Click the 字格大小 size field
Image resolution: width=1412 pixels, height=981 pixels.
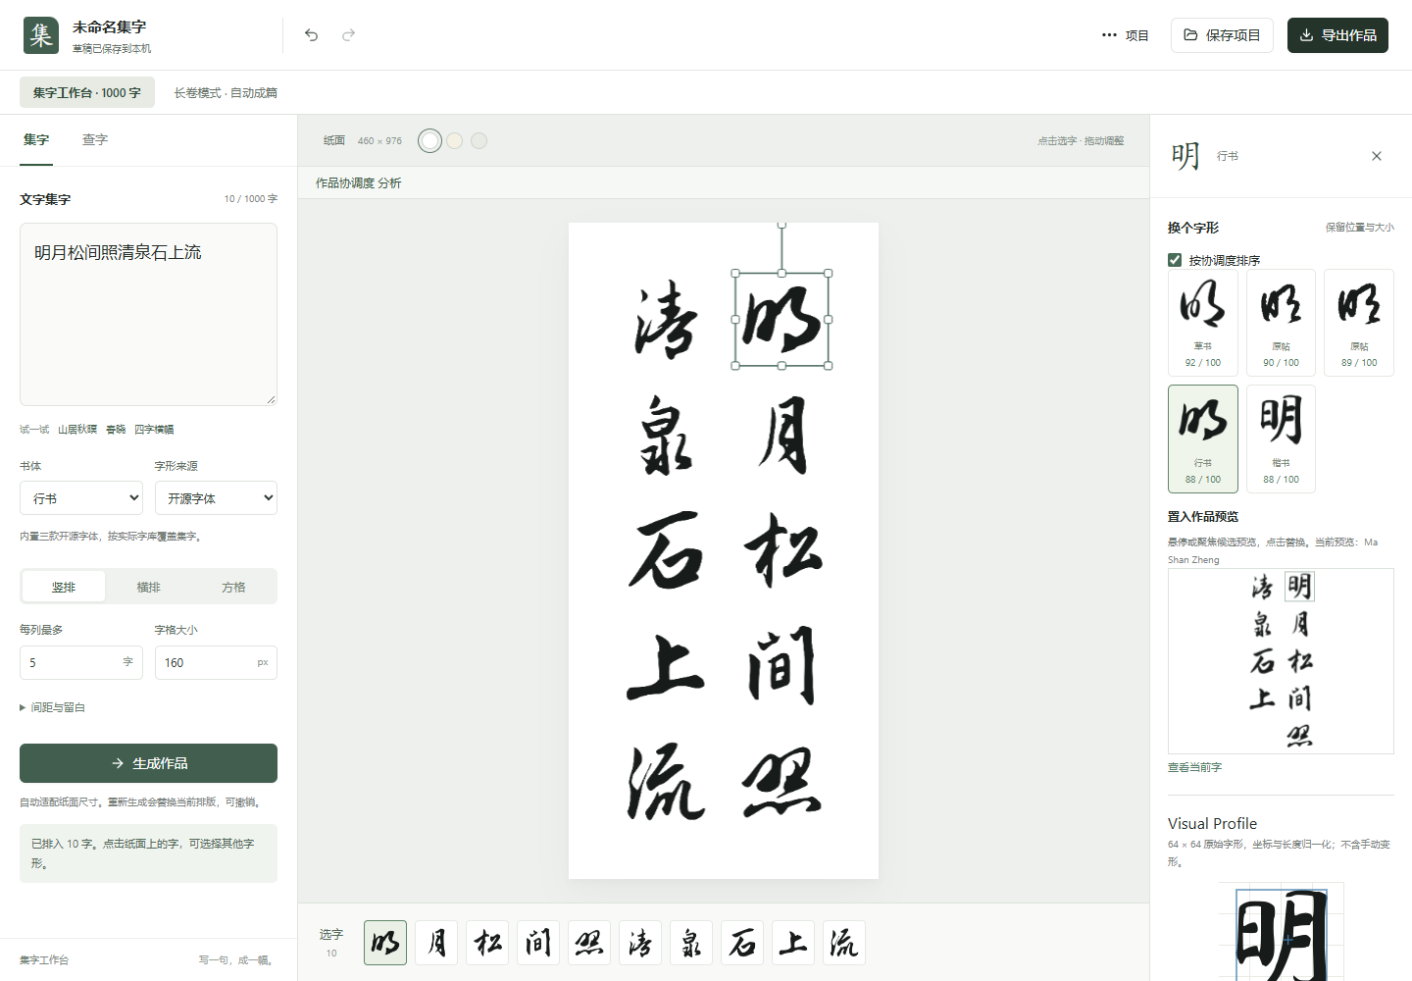(216, 662)
